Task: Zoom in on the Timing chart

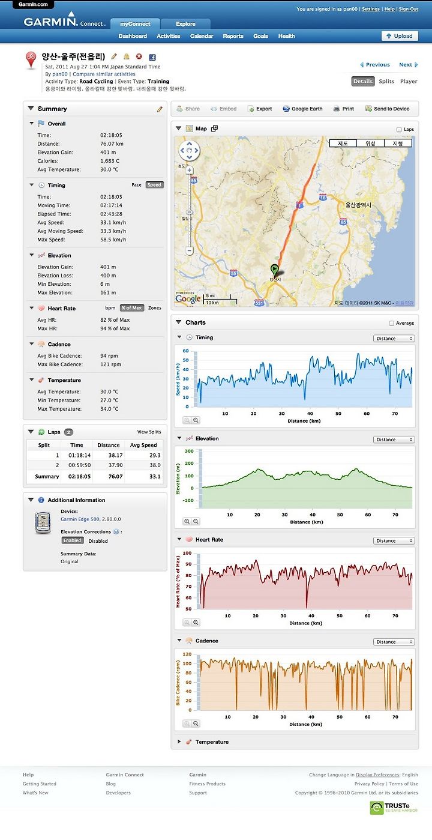Action: tap(187, 421)
